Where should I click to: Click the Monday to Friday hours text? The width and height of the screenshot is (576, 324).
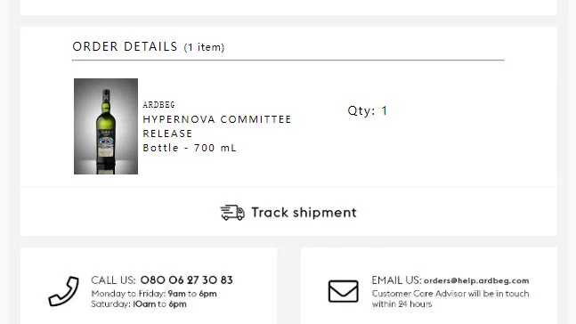click(x=154, y=294)
